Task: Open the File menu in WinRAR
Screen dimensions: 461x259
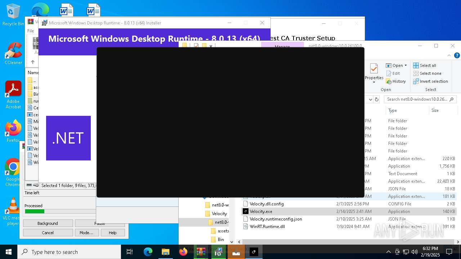Action: [x=31, y=31]
